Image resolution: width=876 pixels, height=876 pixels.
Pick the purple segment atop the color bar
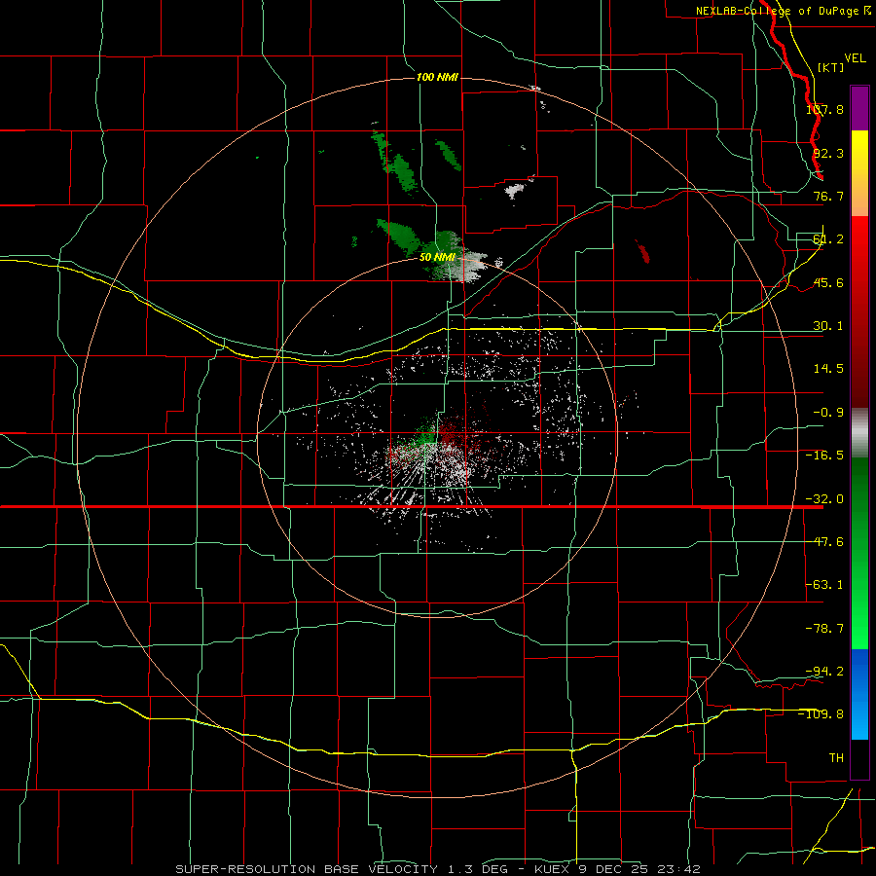859,108
